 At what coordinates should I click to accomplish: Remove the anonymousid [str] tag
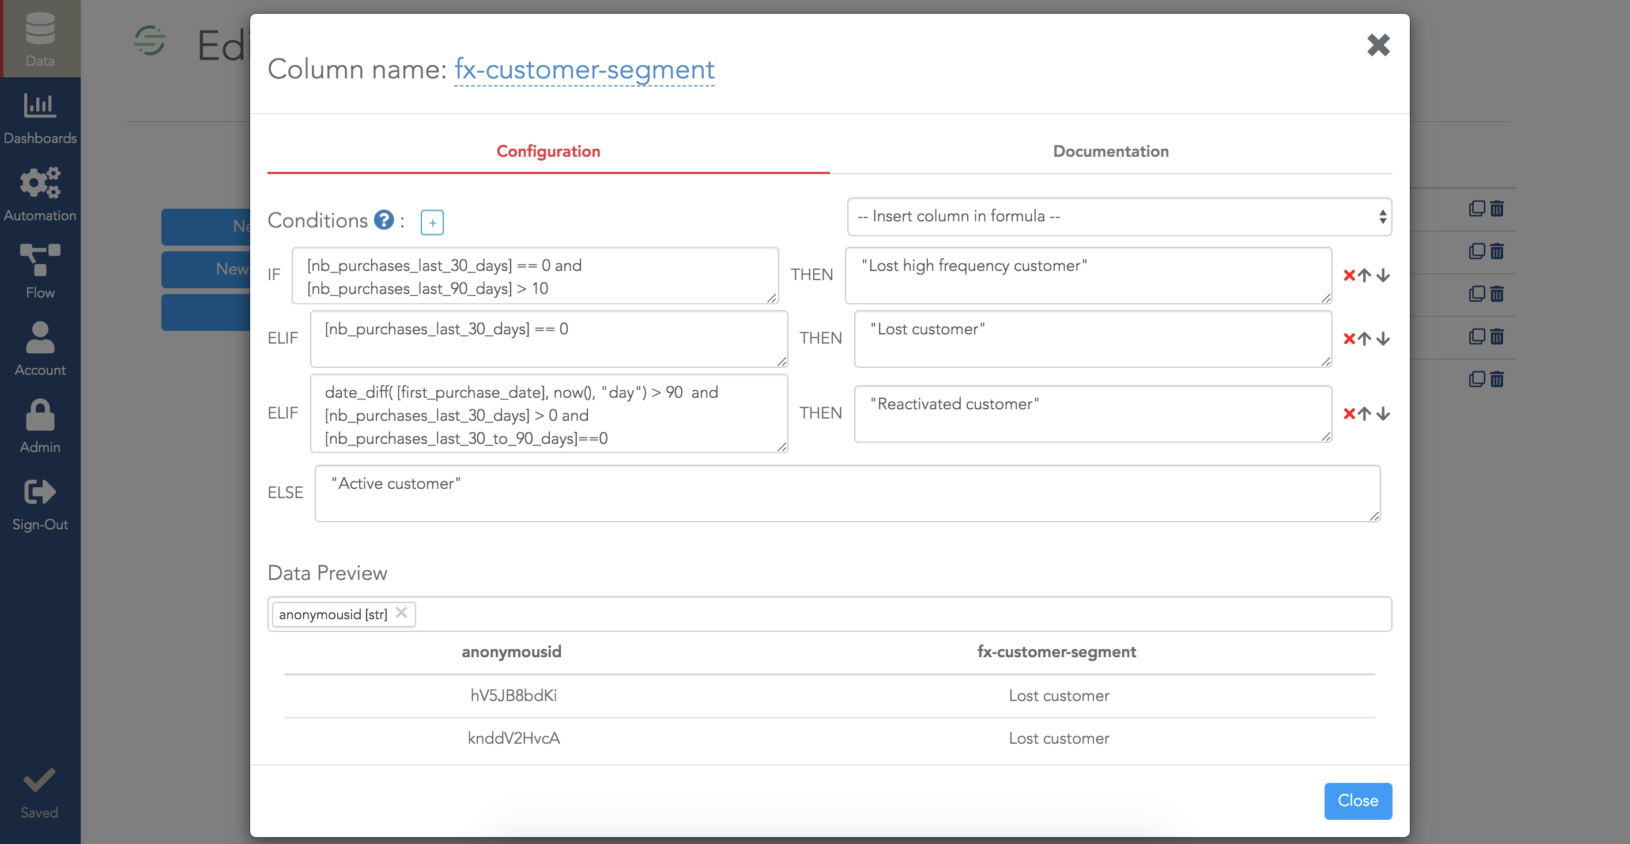click(x=401, y=612)
